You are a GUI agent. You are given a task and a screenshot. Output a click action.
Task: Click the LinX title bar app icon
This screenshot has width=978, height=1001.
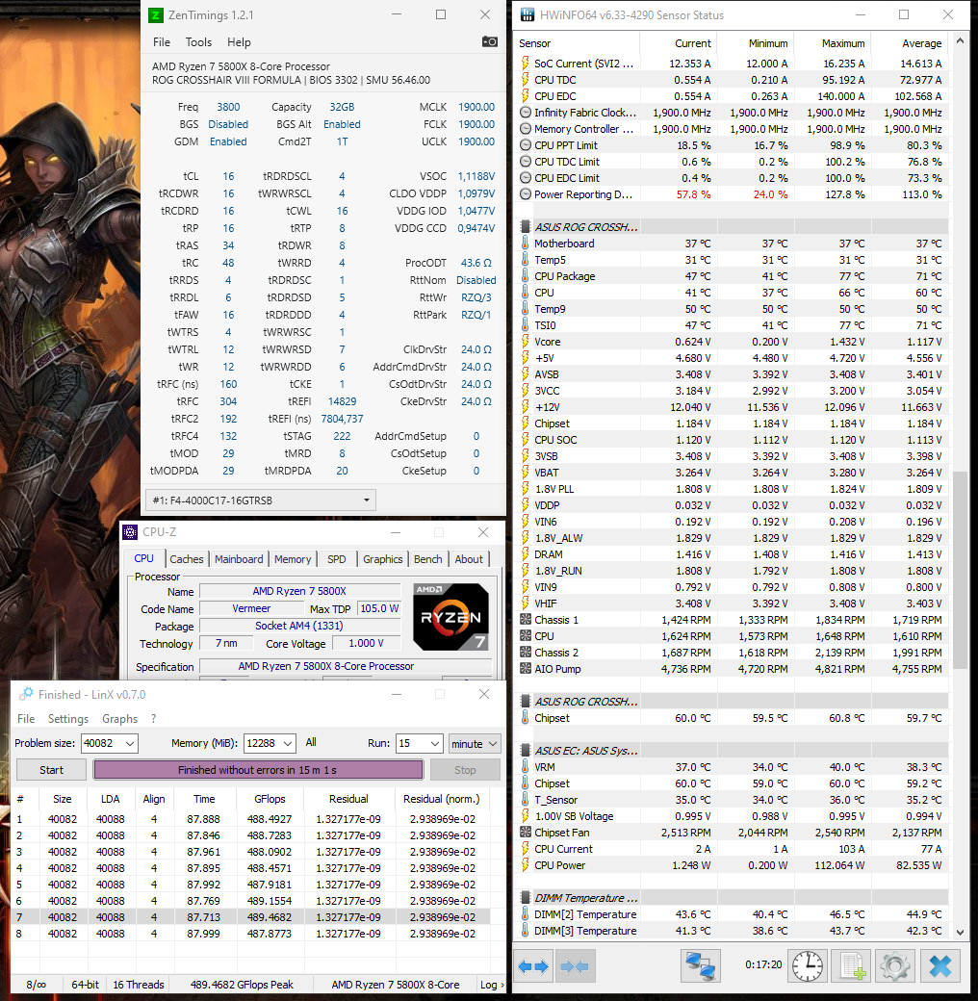26,694
